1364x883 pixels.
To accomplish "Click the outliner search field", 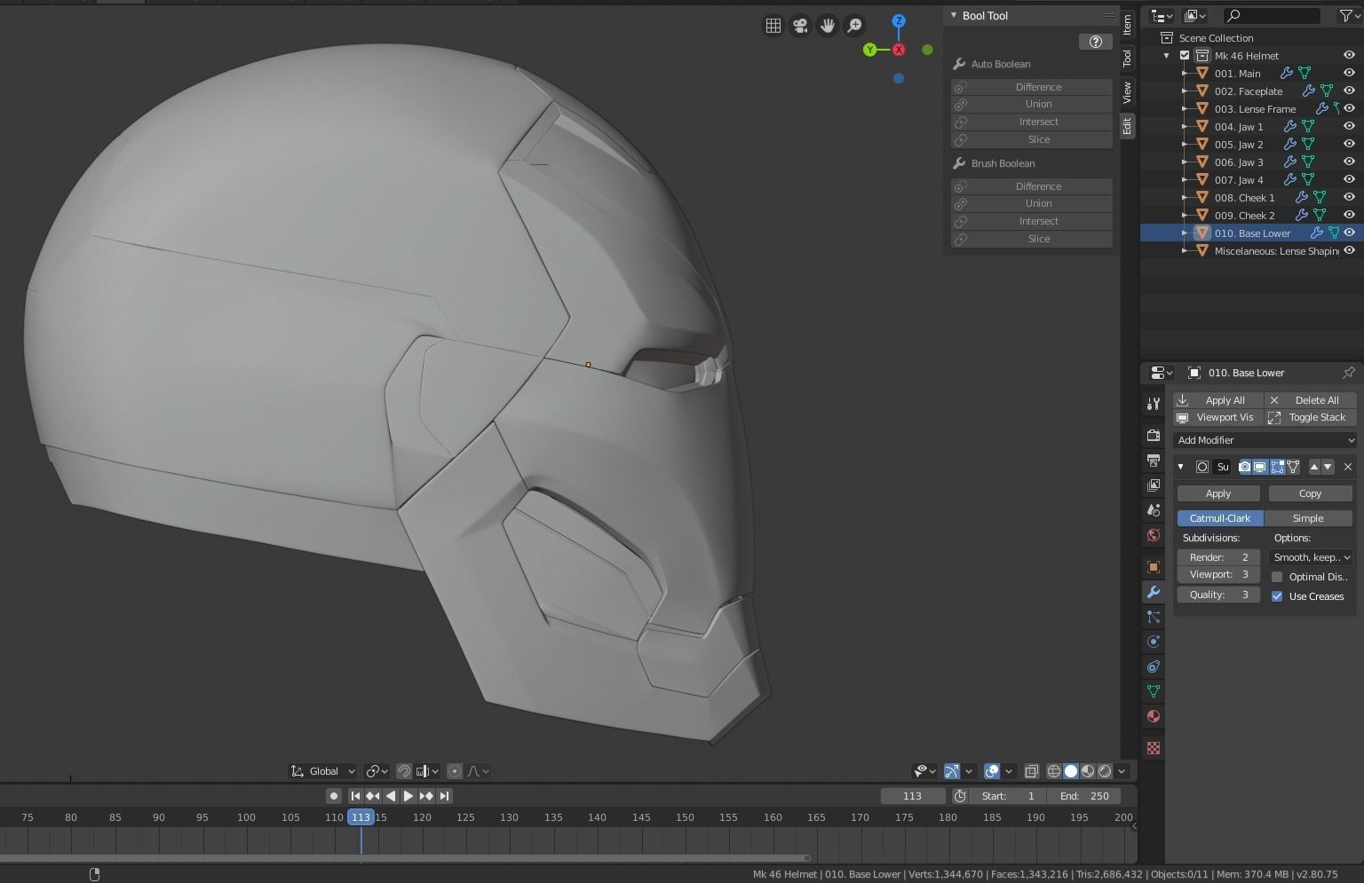I will 1272,15.
